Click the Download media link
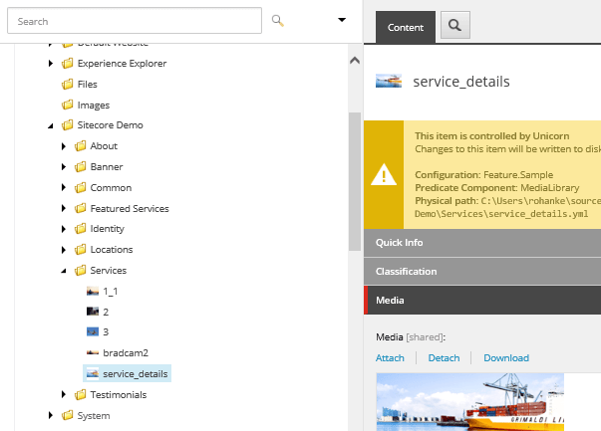 [x=506, y=358]
